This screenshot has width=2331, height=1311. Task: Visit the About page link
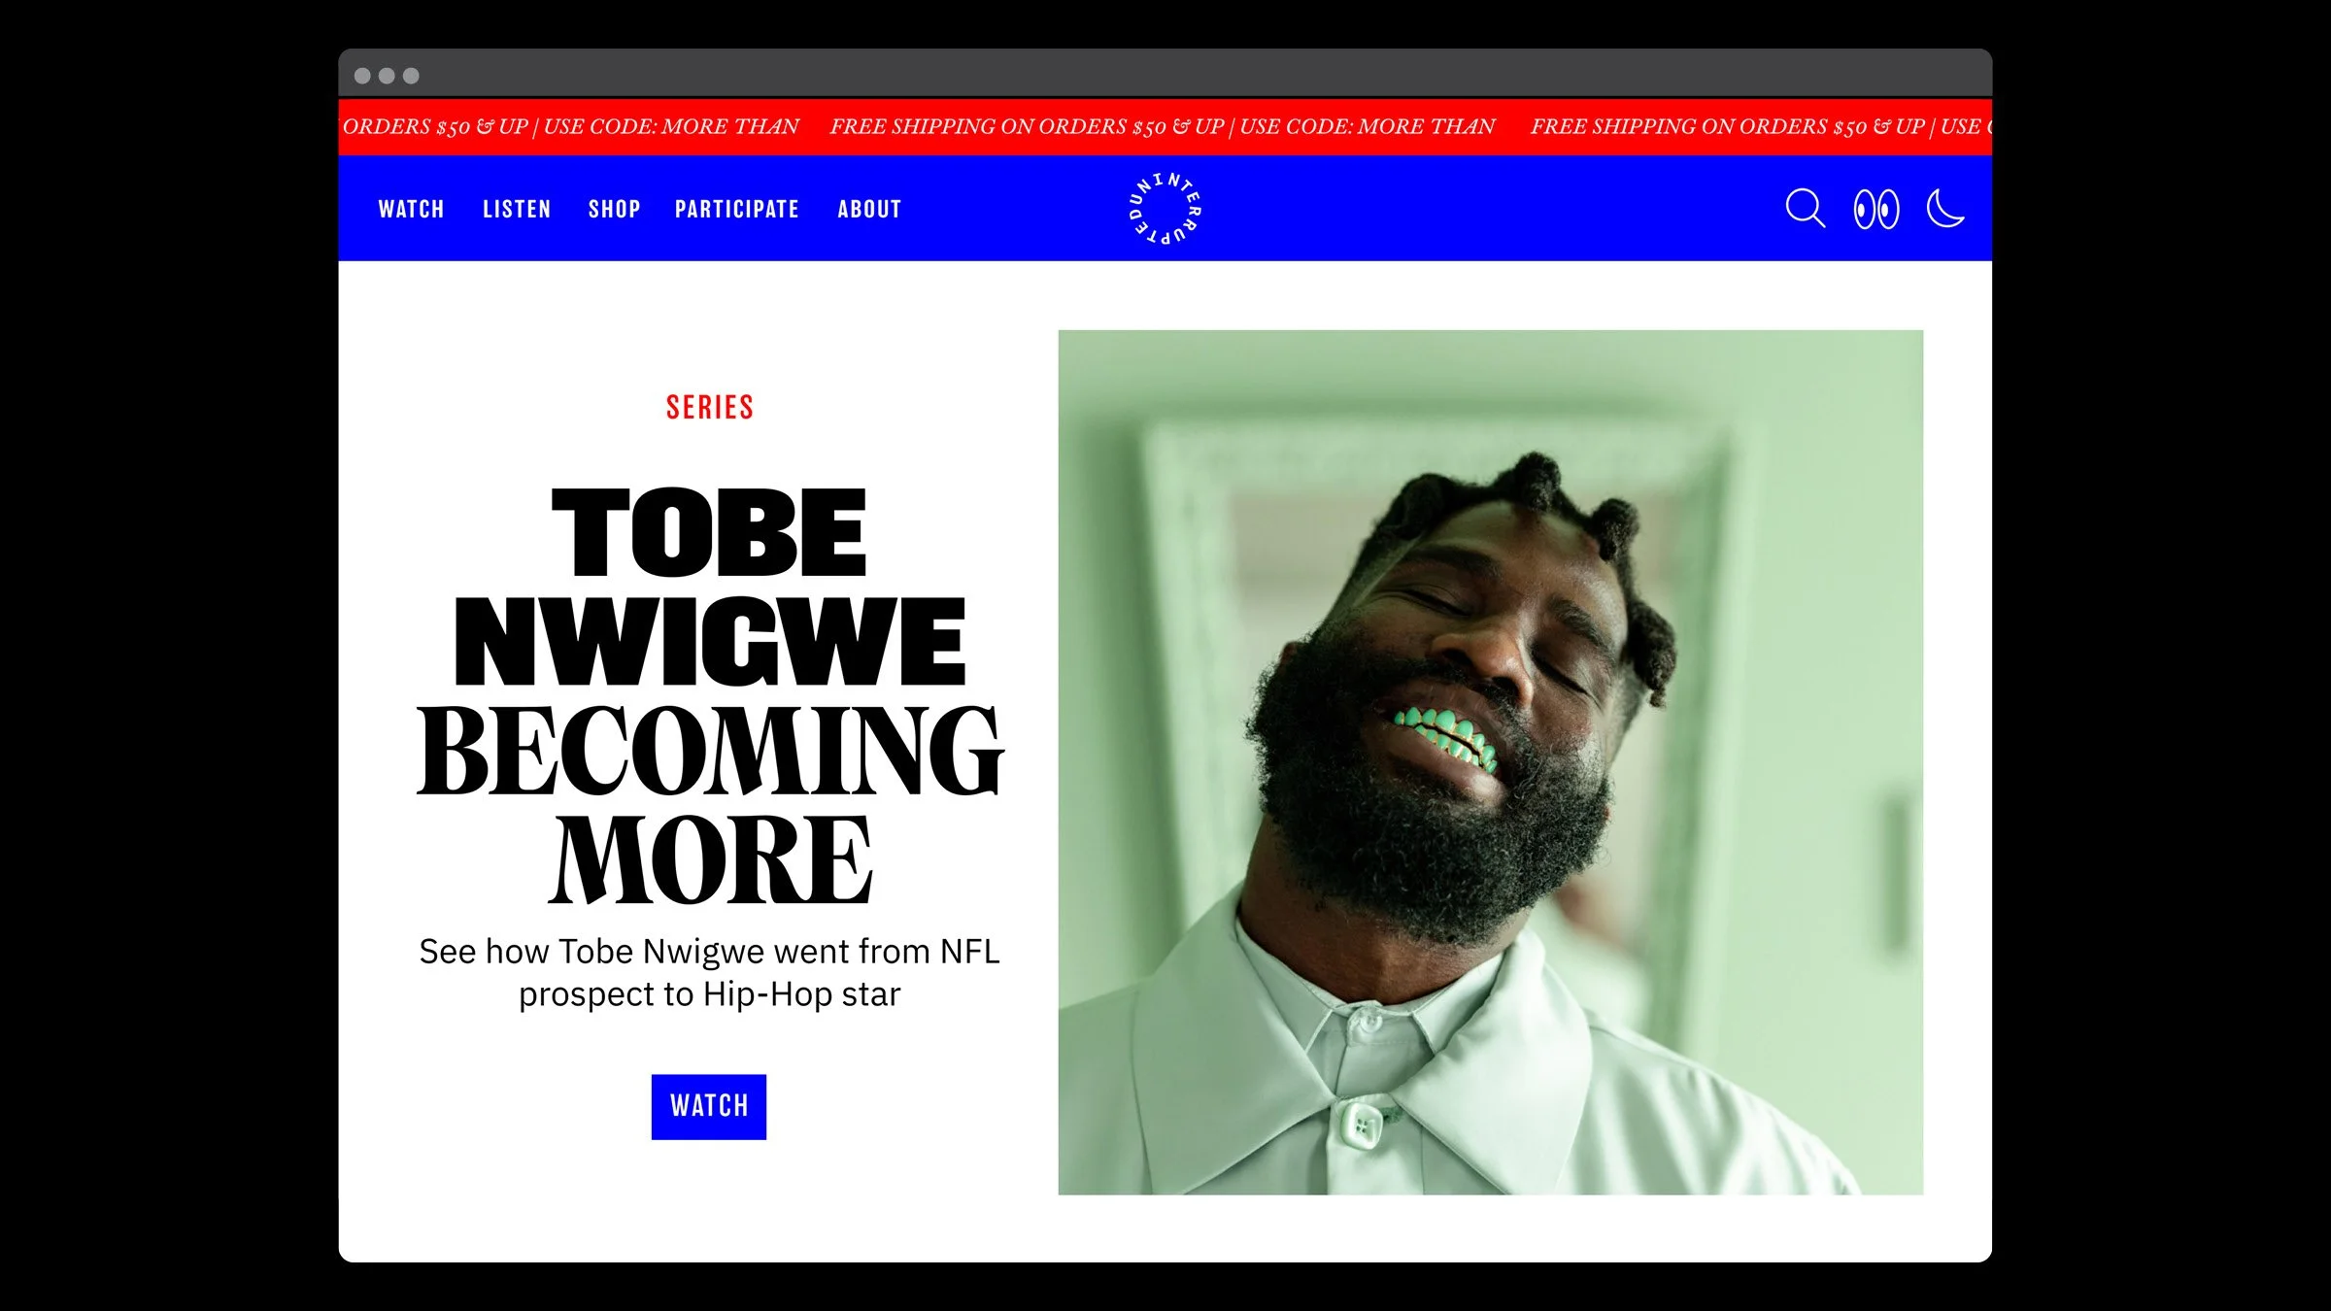[x=869, y=209]
